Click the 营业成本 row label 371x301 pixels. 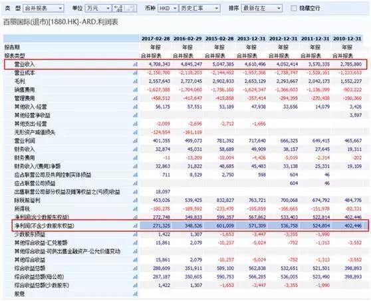click(x=25, y=73)
